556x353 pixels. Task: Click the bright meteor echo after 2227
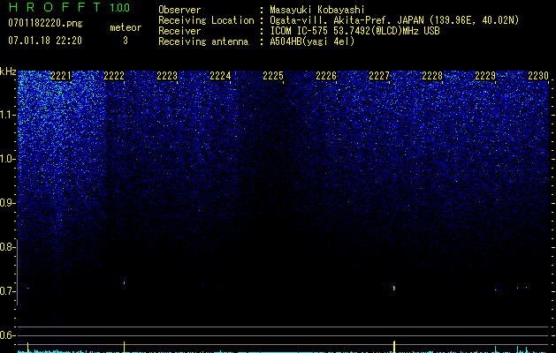point(394,288)
